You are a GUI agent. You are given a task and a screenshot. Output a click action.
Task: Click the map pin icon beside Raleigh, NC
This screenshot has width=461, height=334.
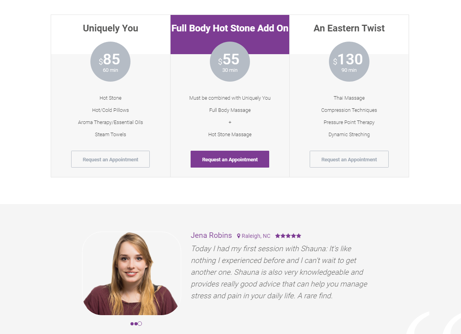tap(239, 236)
